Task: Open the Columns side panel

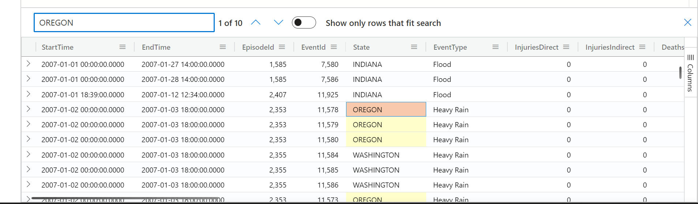Action: [690, 72]
